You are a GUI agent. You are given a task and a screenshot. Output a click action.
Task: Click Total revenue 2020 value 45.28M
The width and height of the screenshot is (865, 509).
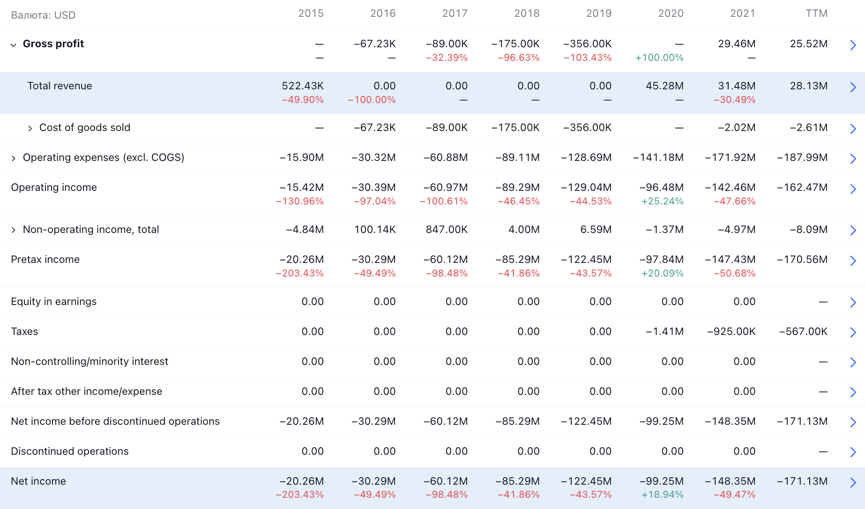664,86
